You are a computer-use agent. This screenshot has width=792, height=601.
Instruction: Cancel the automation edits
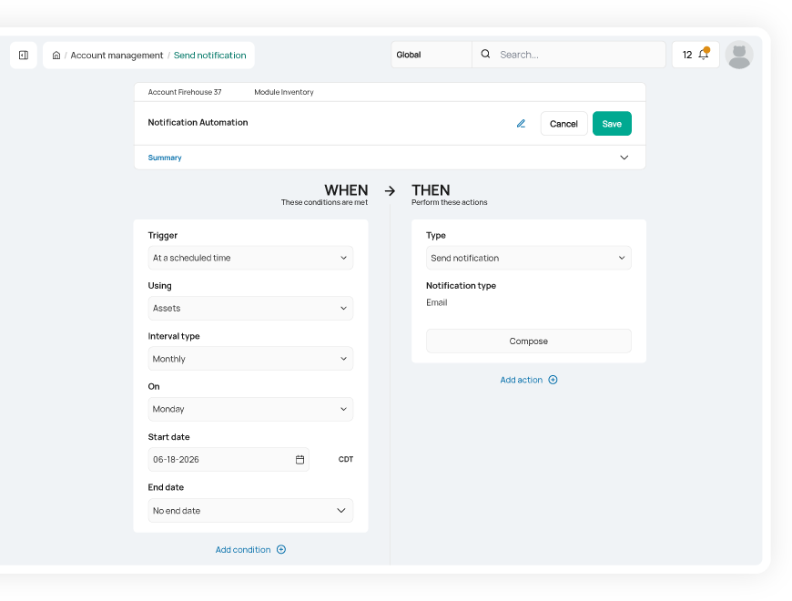(x=564, y=124)
